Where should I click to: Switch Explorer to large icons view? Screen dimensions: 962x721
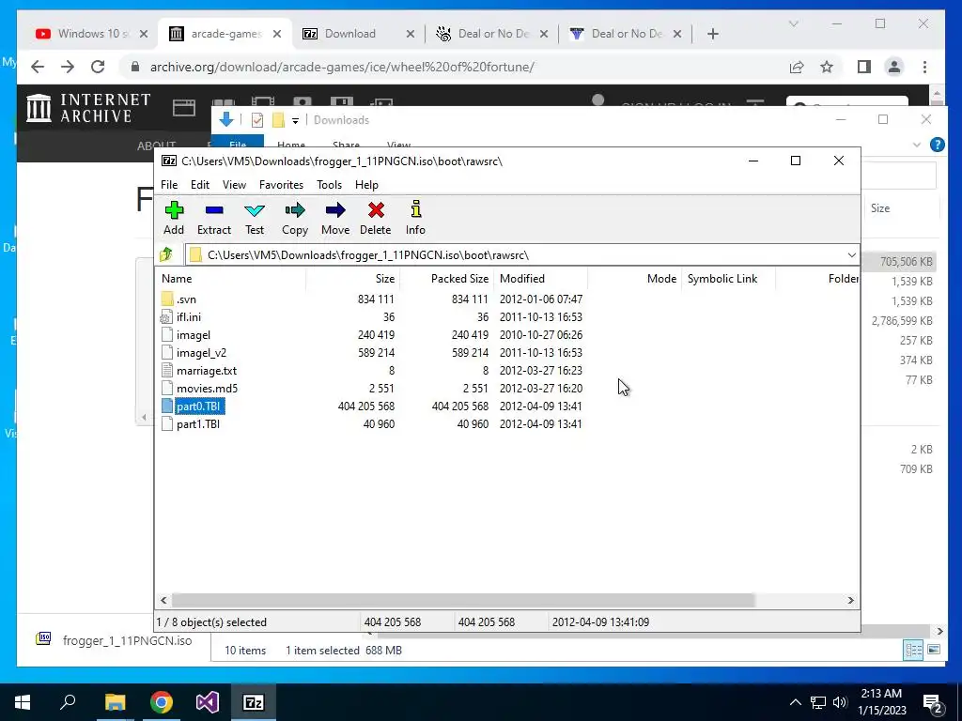(934, 650)
